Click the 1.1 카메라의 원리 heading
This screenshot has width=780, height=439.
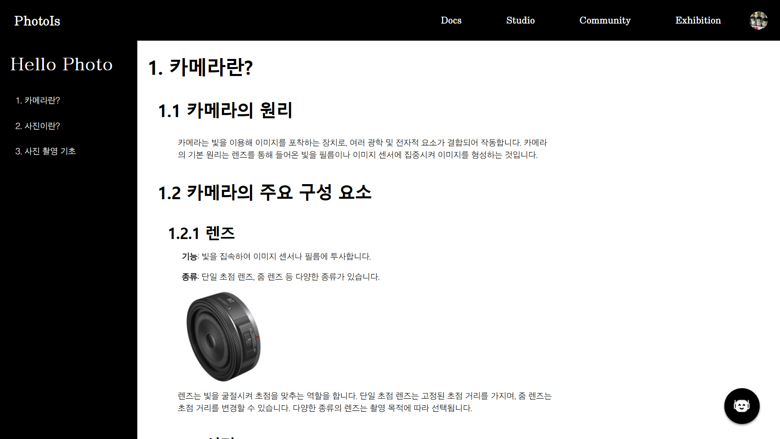click(x=225, y=111)
